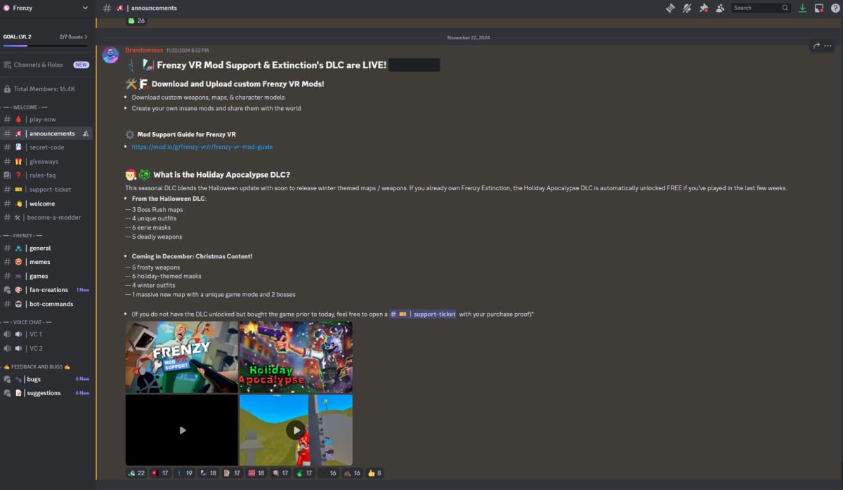Image resolution: width=843 pixels, height=490 pixels.
Task: Open the general channel
Action: [47, 248]
